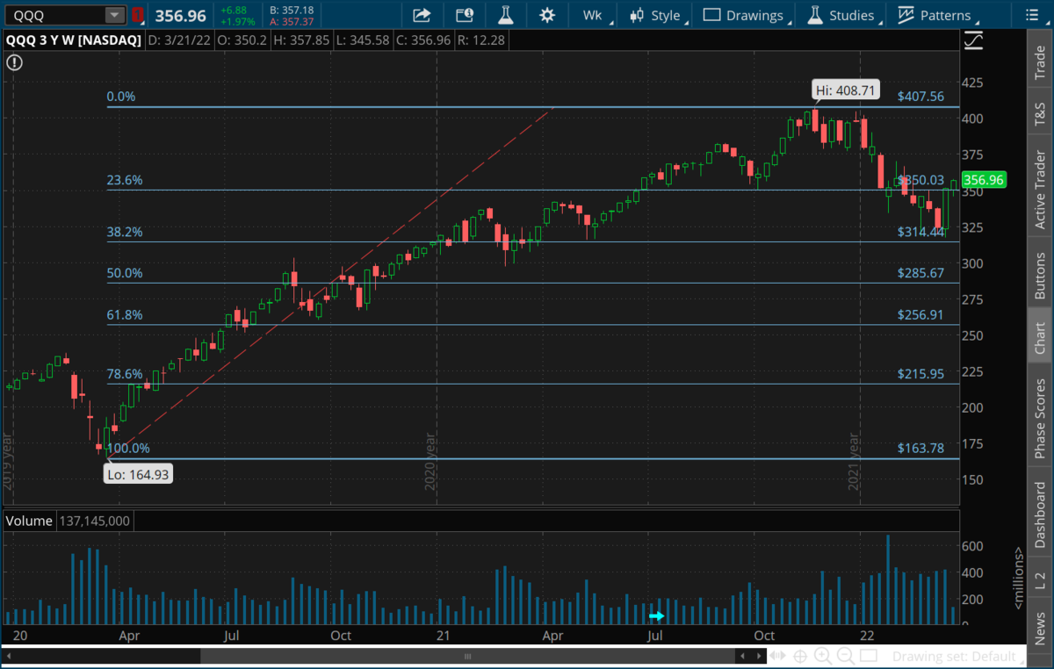This screenshot has width=1054, height=669.
Task: Click the red symbol status icon beside QQQ
Action: pos(139,15)
